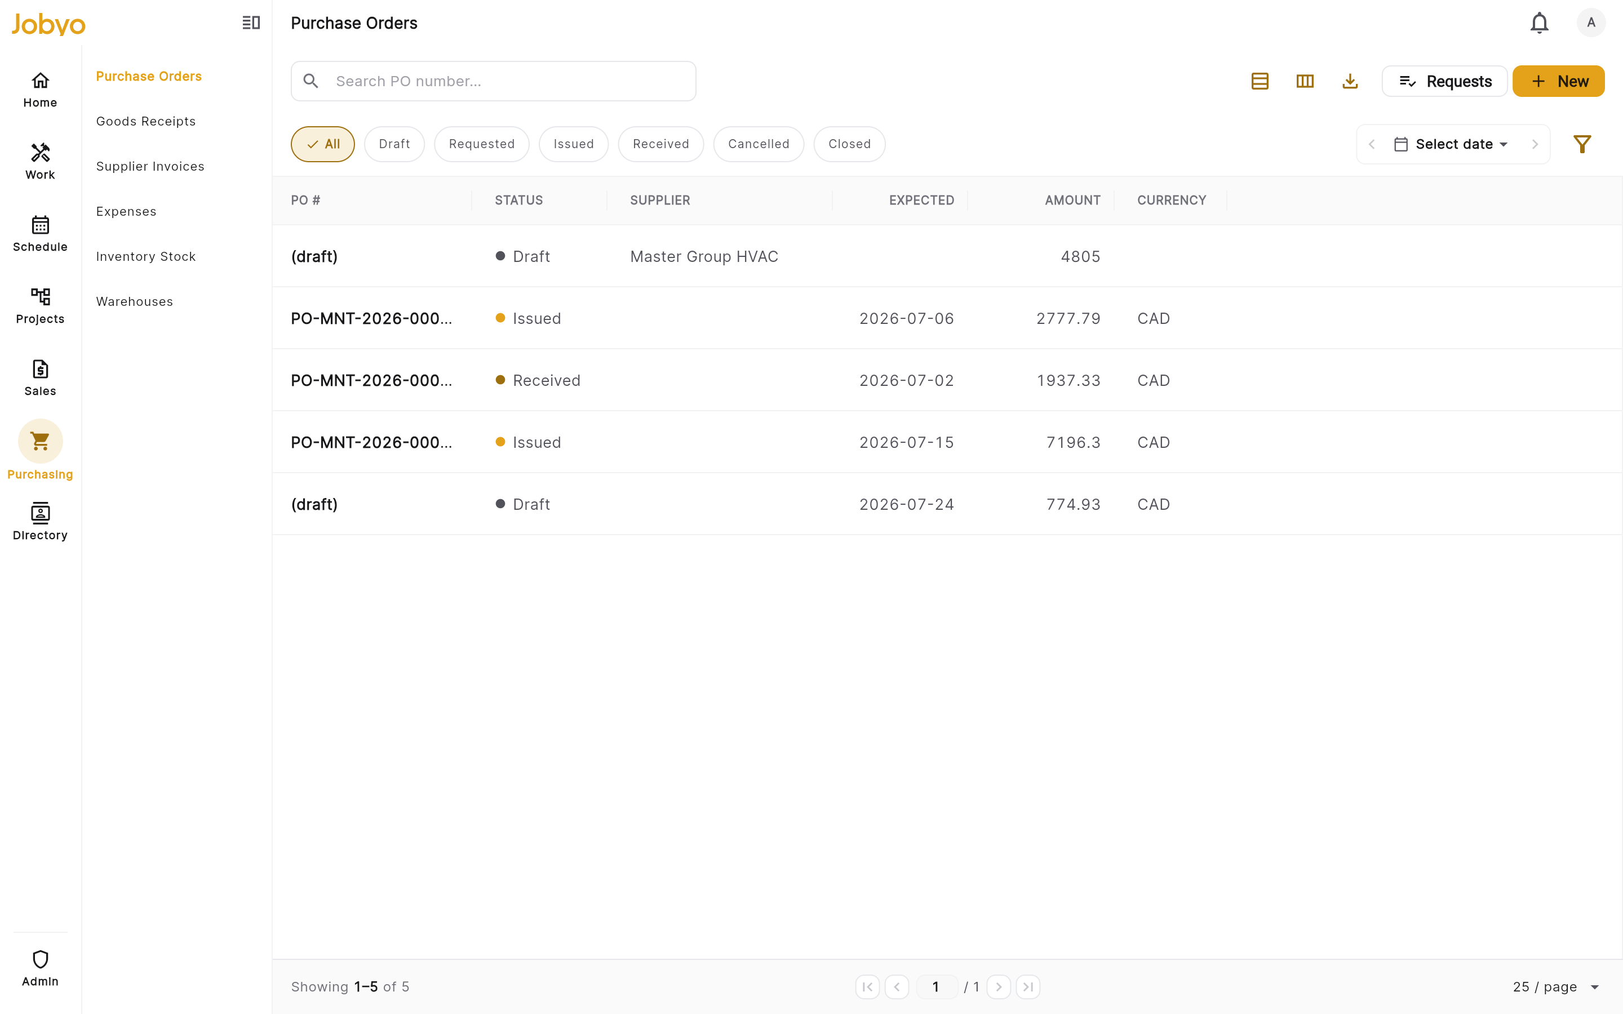The image size is (1623, 1014).
Task: Open Warehouses
Action: 134,301
